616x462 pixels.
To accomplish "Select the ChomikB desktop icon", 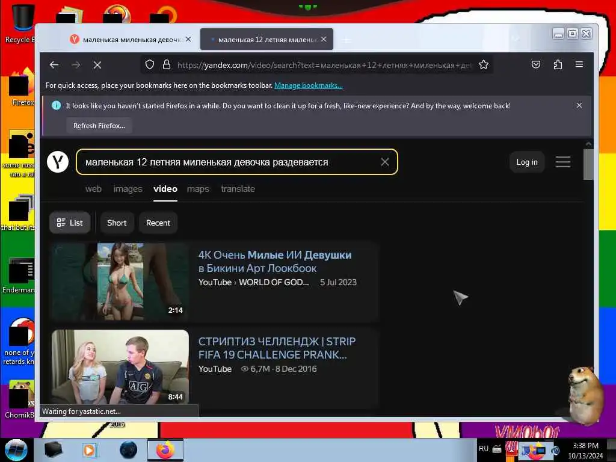I will (x=20, y=399).
